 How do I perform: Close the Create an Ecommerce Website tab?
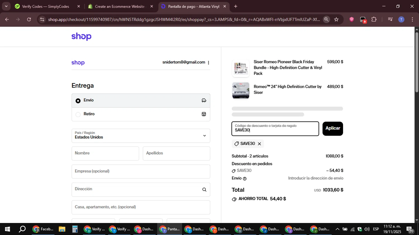click(152, 6)
